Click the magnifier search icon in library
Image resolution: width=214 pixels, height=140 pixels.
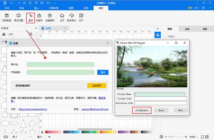(x=31, y=34)
